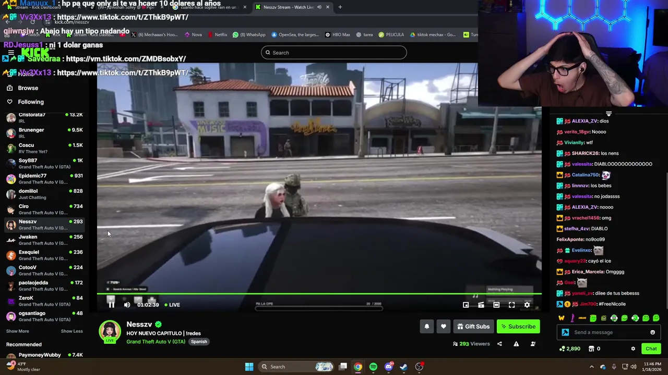Toggle notifications bell for Nesszv

[426, 327]
